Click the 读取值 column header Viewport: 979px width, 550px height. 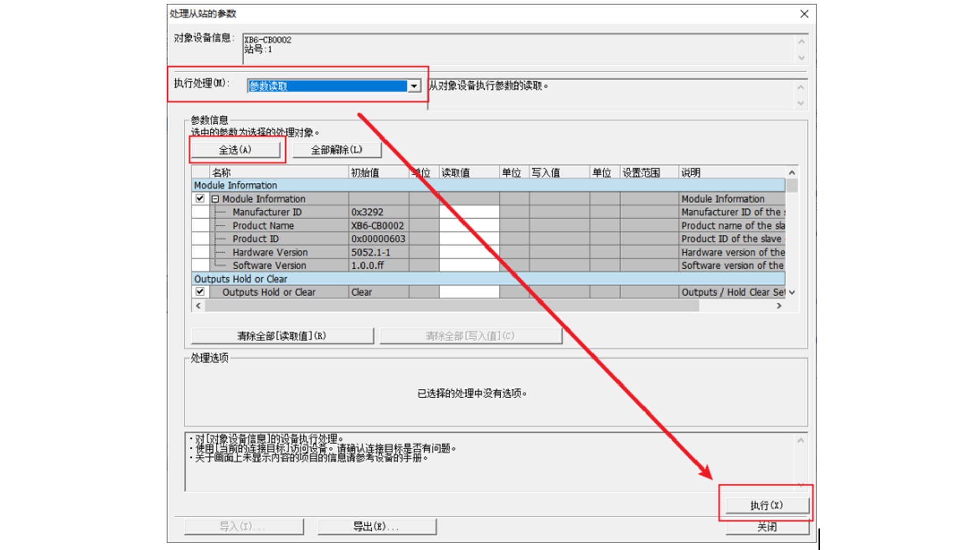[469, 172]
